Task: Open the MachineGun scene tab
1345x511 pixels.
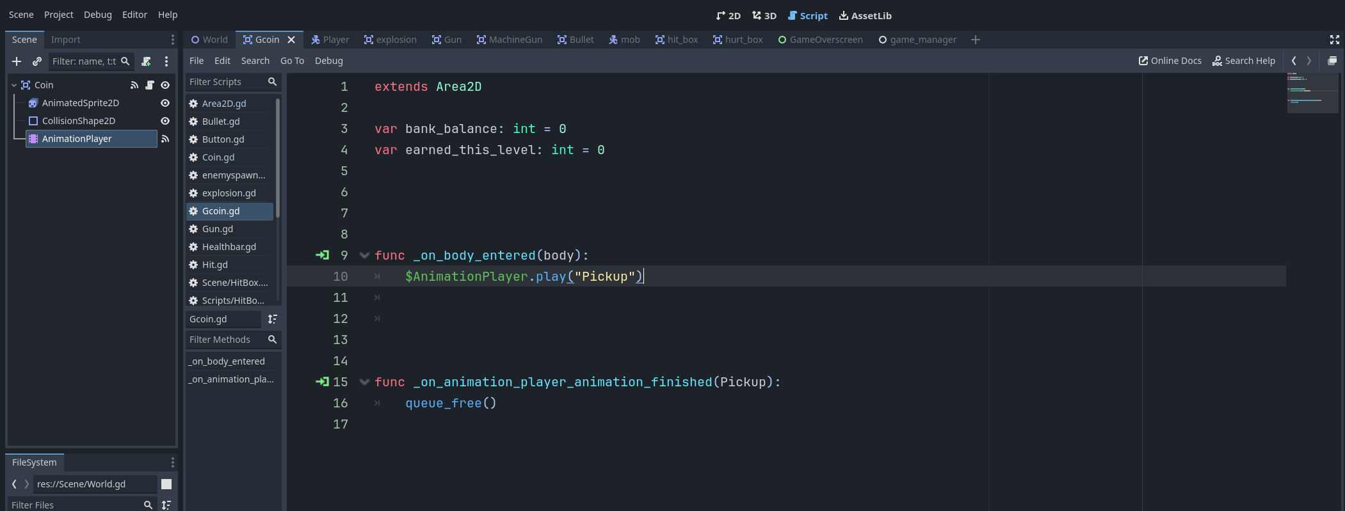Action: (x=509, y=40)
